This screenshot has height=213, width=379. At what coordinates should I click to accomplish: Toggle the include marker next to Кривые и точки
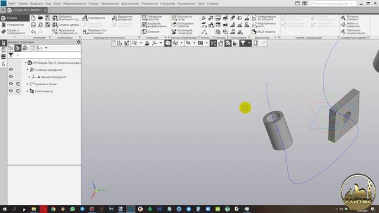point(18,84)
